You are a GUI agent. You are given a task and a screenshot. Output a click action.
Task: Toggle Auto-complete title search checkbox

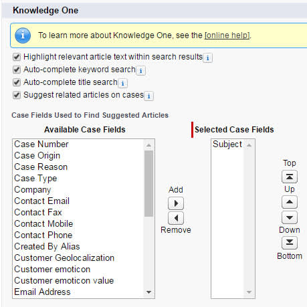17,82
